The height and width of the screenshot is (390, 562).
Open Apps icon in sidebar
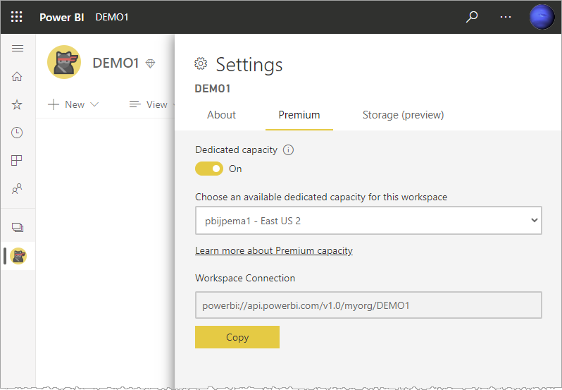17,160
